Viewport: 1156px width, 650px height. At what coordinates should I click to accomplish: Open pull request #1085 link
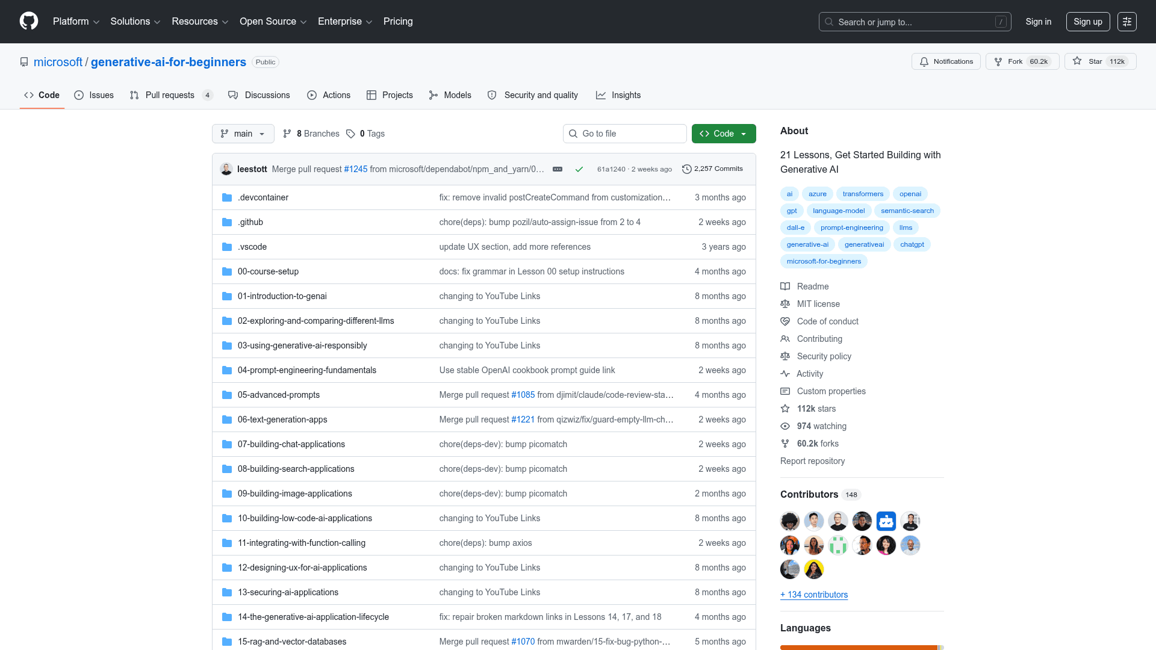click(523, 395)
